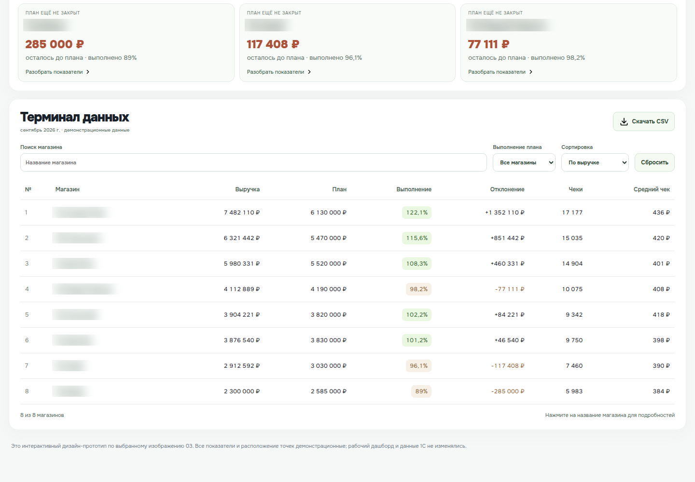This screenshot has width=695, height=482.
Task: Open the Все магазины plan filter dropdown
Action: (524, 162)
